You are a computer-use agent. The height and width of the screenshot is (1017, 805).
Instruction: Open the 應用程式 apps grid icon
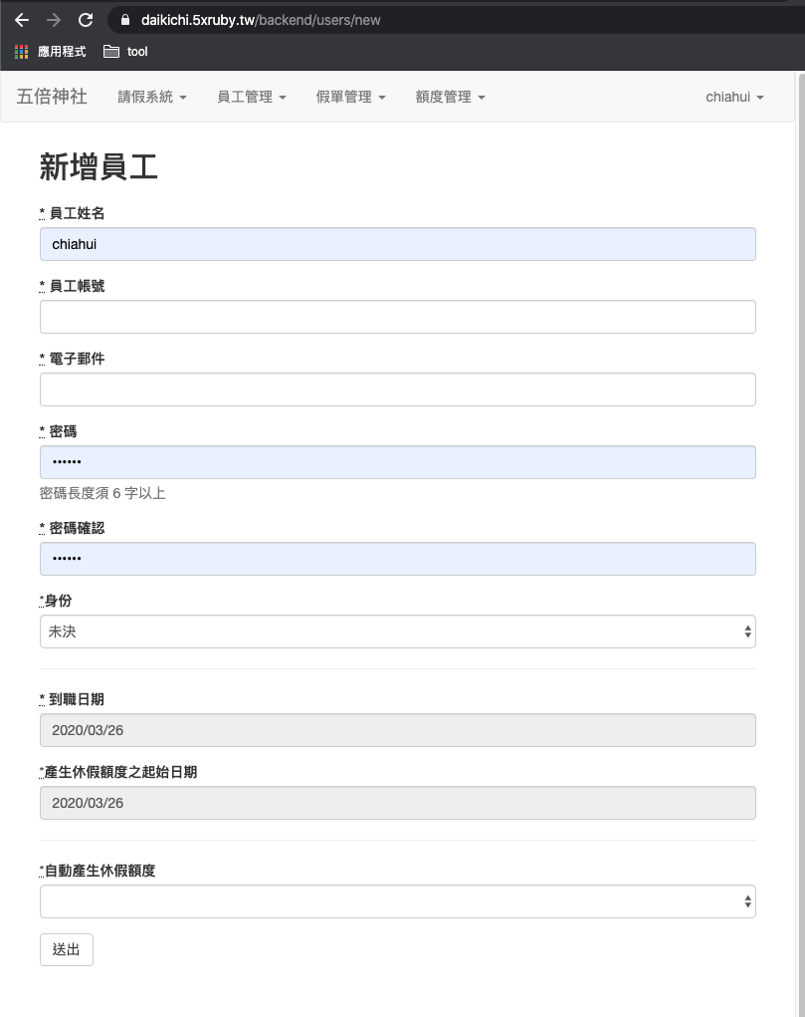(x=21, y=52)
